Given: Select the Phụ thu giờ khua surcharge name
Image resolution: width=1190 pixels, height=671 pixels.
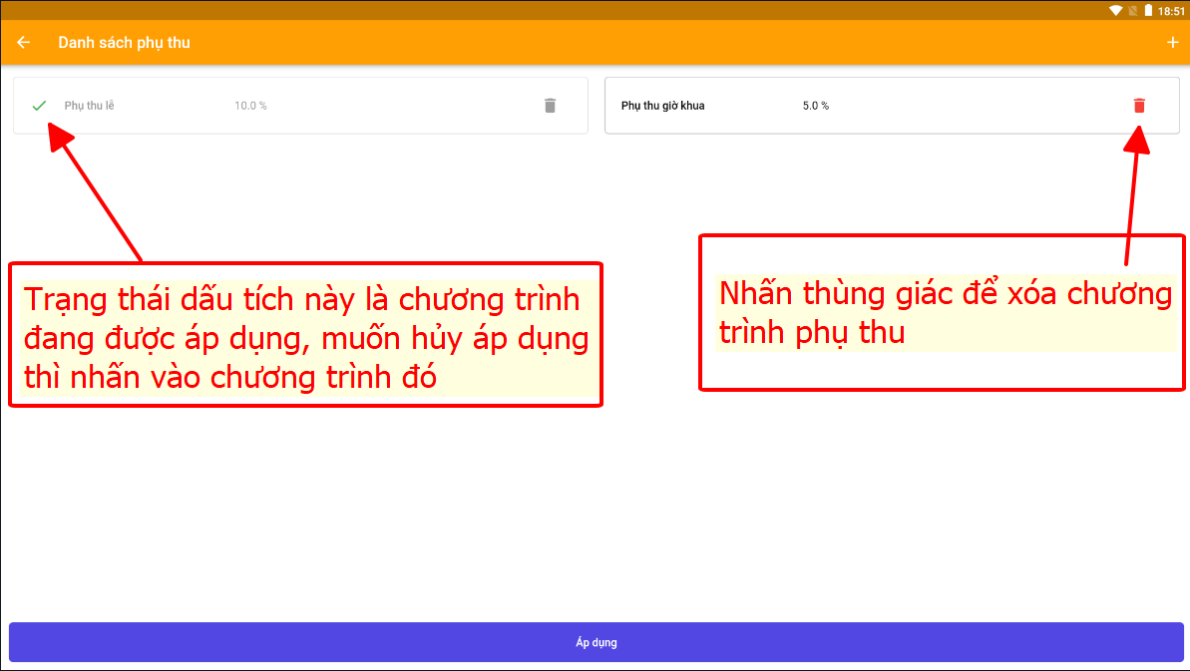Looking at the screenshot, I should click(x=662, y=106).
